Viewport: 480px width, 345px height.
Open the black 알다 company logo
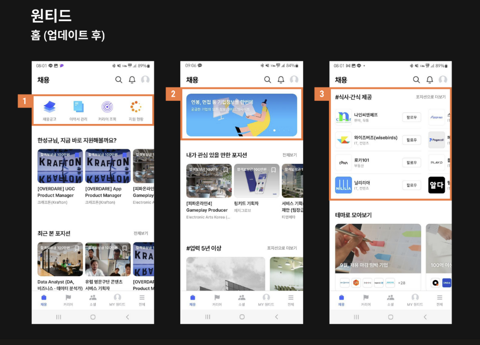[437, 185]
